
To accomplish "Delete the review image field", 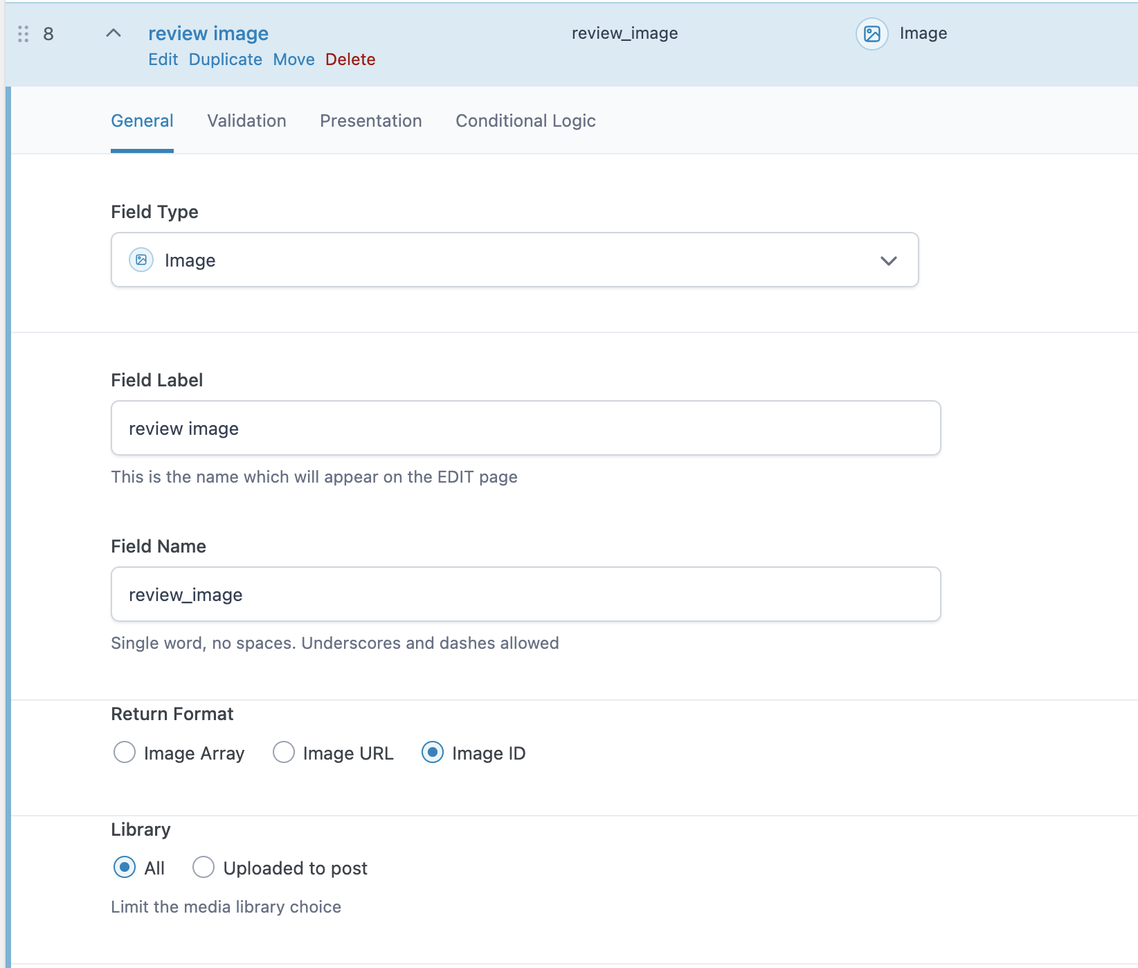I will point(350,60).
